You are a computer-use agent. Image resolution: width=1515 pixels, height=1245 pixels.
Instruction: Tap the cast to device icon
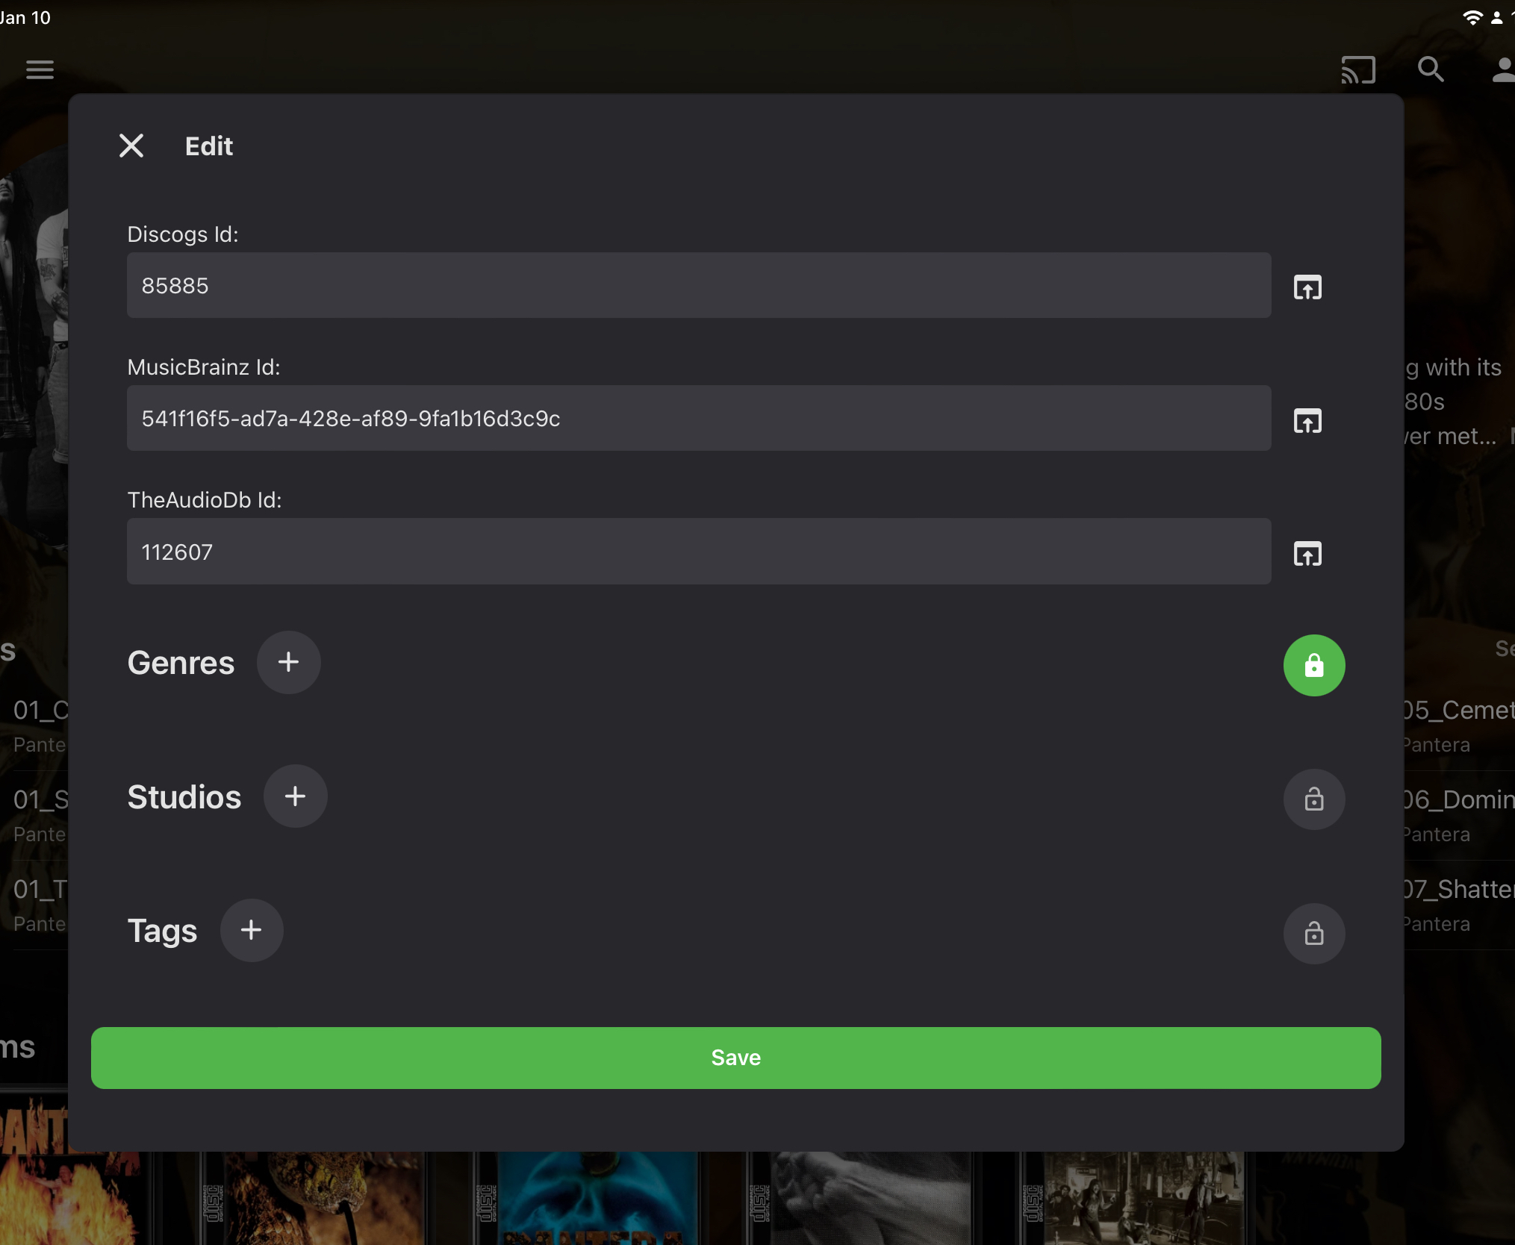pos(1357,70)
